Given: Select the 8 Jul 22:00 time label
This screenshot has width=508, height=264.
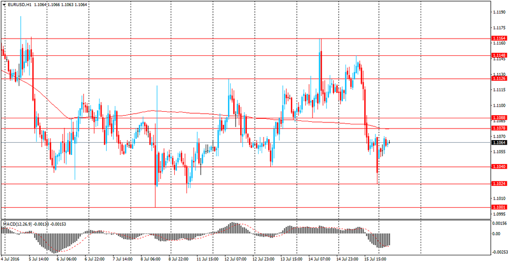Looking at the screenshot, I should coord(178,259).
